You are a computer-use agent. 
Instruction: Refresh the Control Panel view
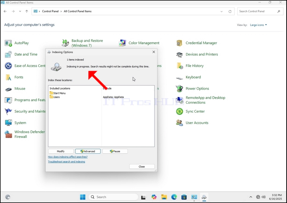coord(230,11)
